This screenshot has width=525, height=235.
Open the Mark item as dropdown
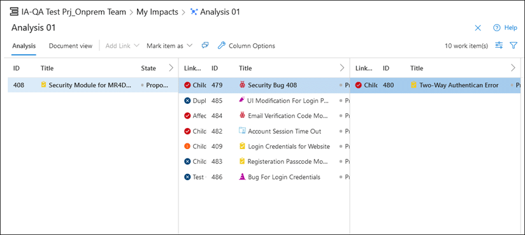169,46
